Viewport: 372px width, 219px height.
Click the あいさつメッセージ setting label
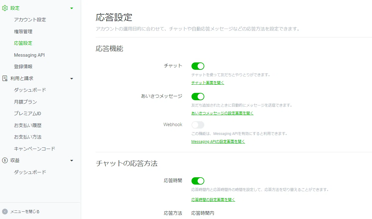point(162,96)
